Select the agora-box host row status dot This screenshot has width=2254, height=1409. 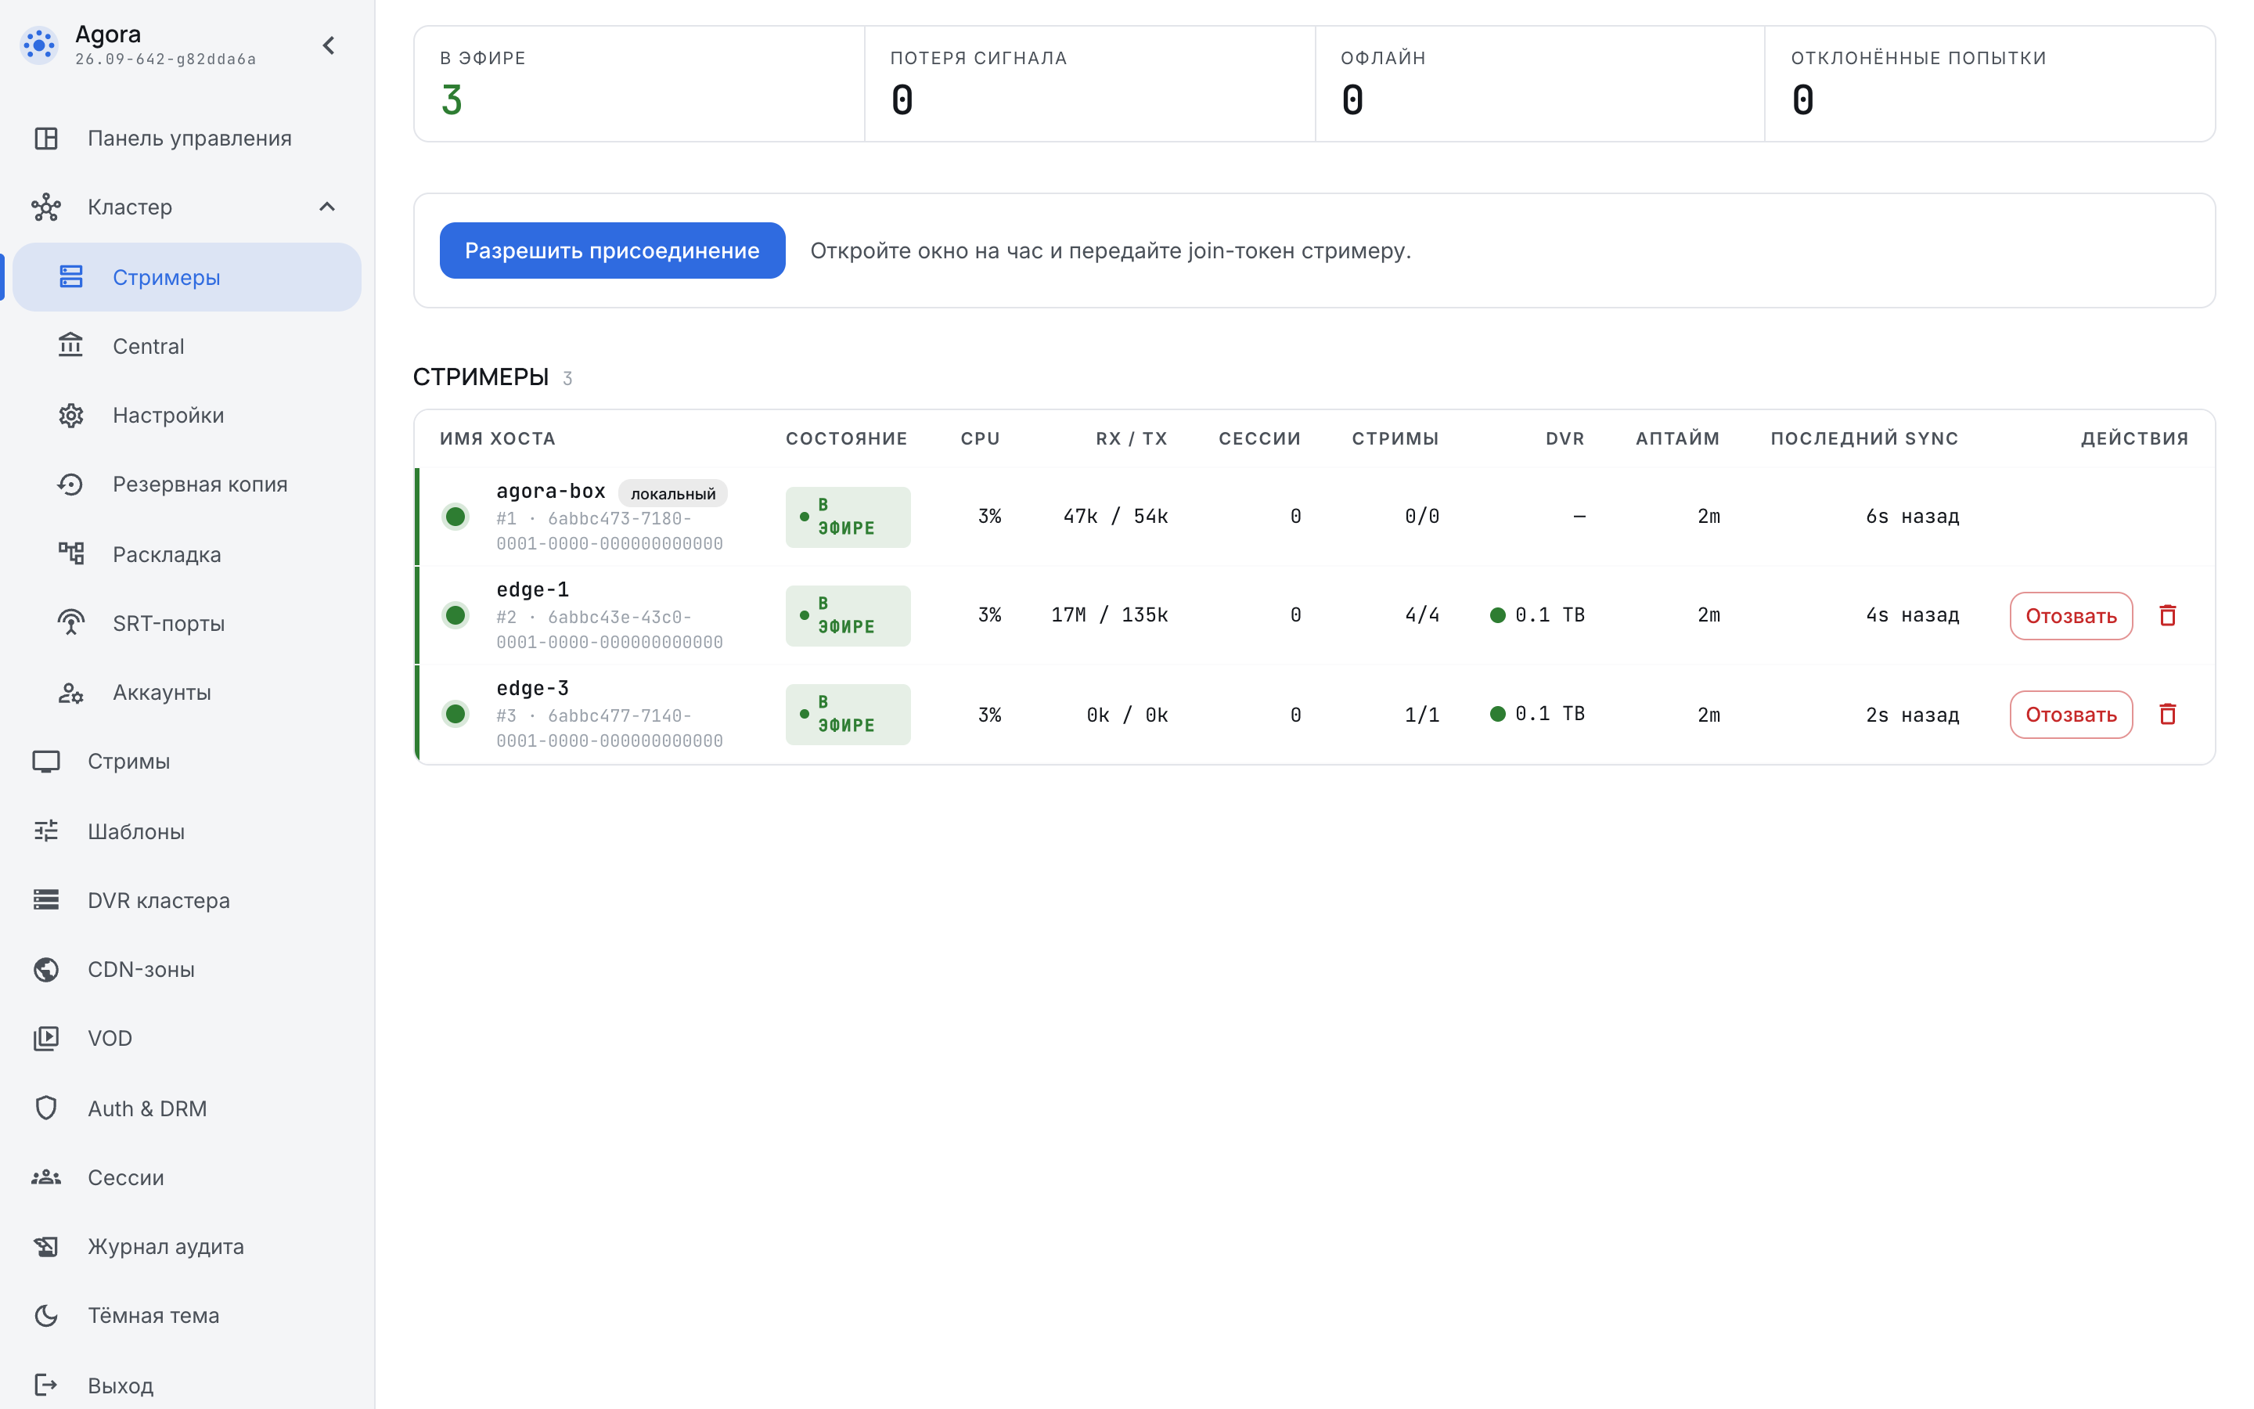click(455, 517)
